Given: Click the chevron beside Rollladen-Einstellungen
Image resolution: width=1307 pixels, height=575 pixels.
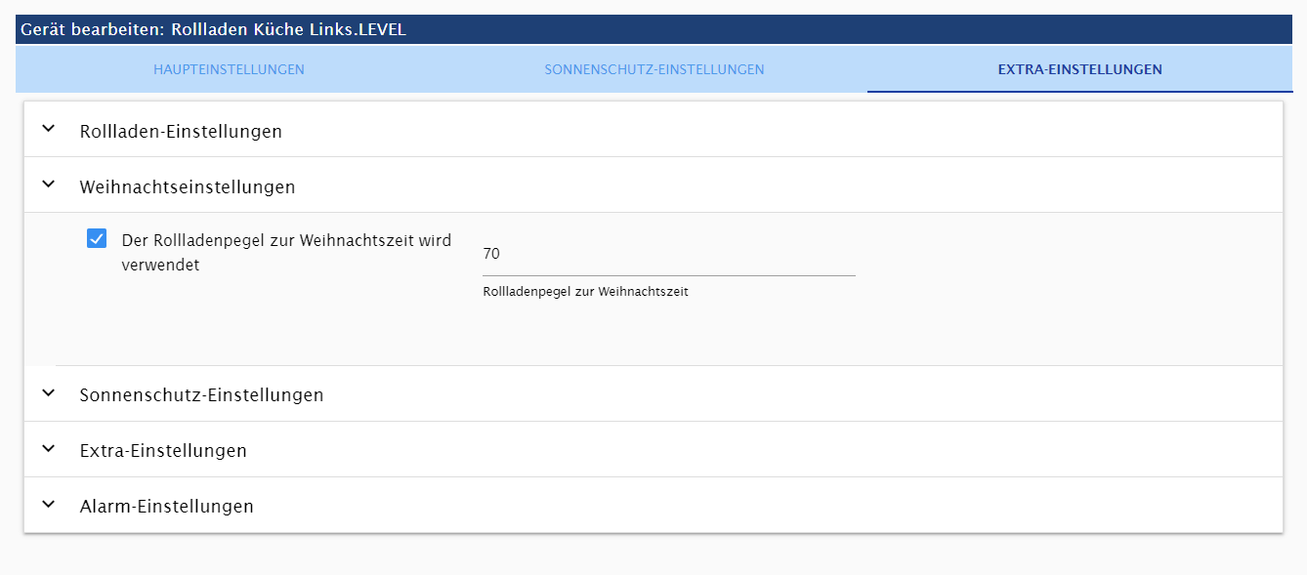Looking at the screenshot, I should point(49,128).
